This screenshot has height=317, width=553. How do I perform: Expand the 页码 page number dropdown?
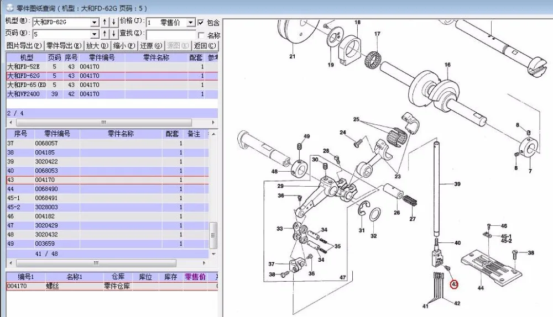94,34
